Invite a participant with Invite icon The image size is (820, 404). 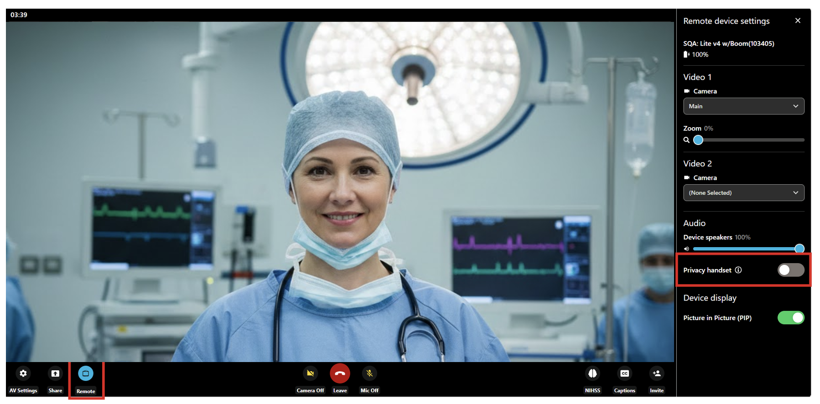[656, 373]
